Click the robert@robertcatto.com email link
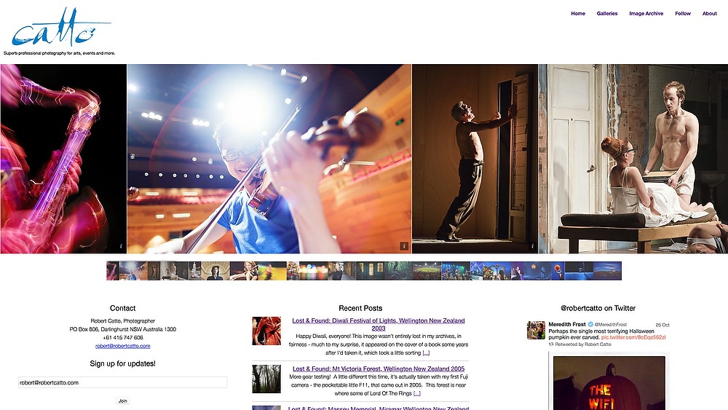728x410 pixels. pos(122,346)
